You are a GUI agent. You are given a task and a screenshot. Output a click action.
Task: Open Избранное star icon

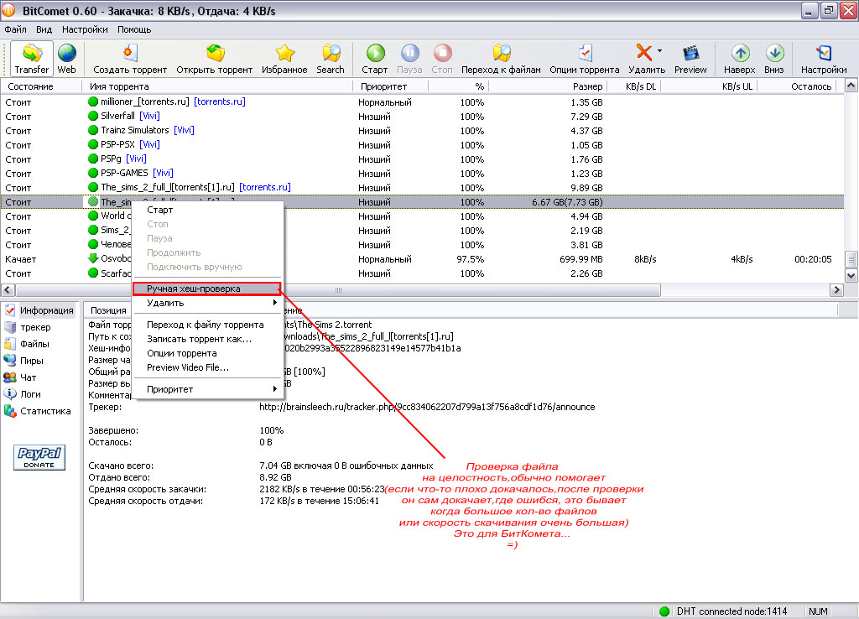coord(284,58)
